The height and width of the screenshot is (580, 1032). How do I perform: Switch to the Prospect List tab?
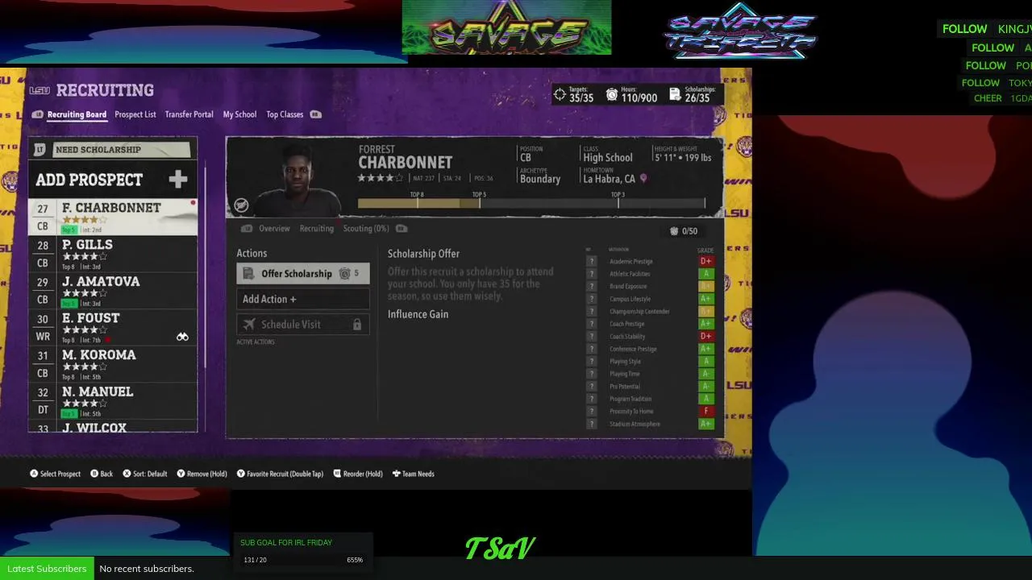(x=135, y=114)
